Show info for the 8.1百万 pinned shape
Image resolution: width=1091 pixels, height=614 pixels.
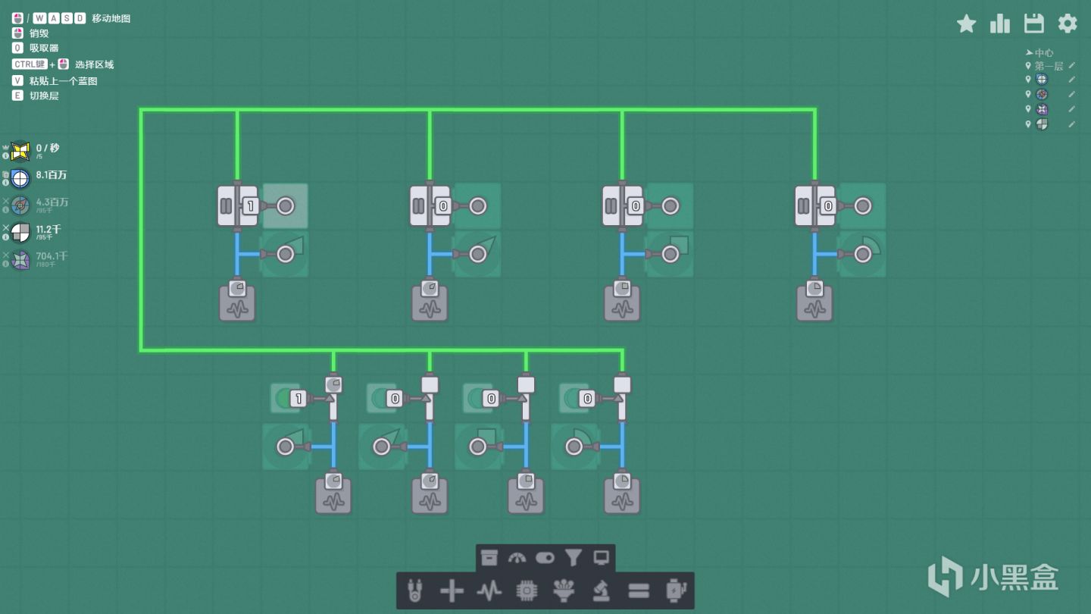(x=5, y=183)
